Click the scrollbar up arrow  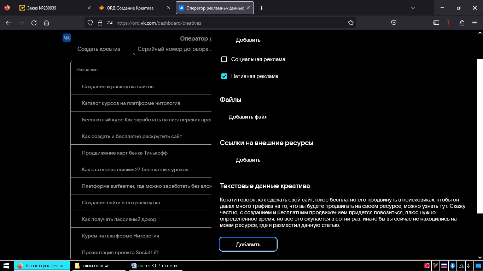(480, 32)
